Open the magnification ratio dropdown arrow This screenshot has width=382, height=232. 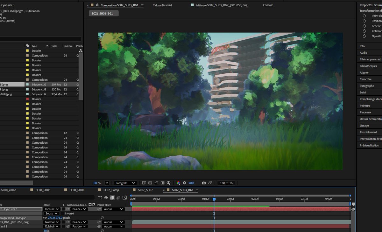pos(107,183)
